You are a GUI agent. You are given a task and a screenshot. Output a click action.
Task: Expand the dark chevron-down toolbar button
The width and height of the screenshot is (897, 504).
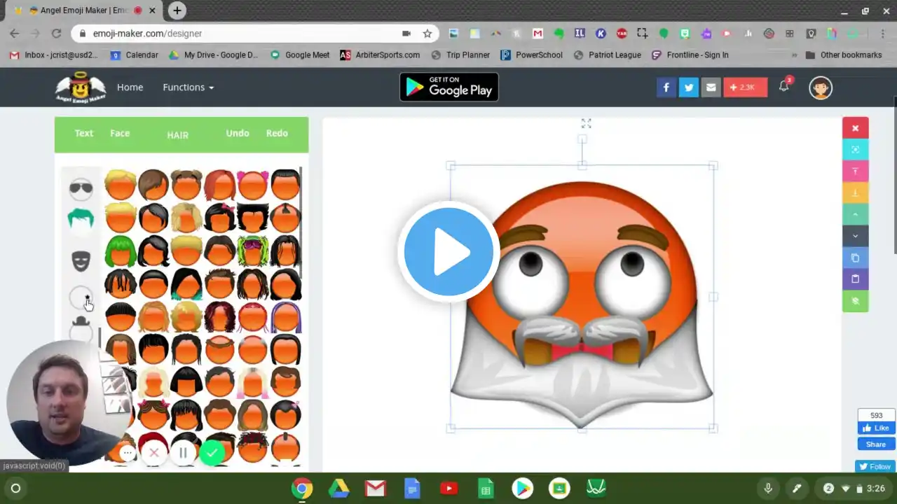click(855, 236)
